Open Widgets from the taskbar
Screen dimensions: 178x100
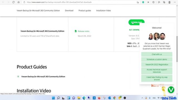(x=69, y=98)
